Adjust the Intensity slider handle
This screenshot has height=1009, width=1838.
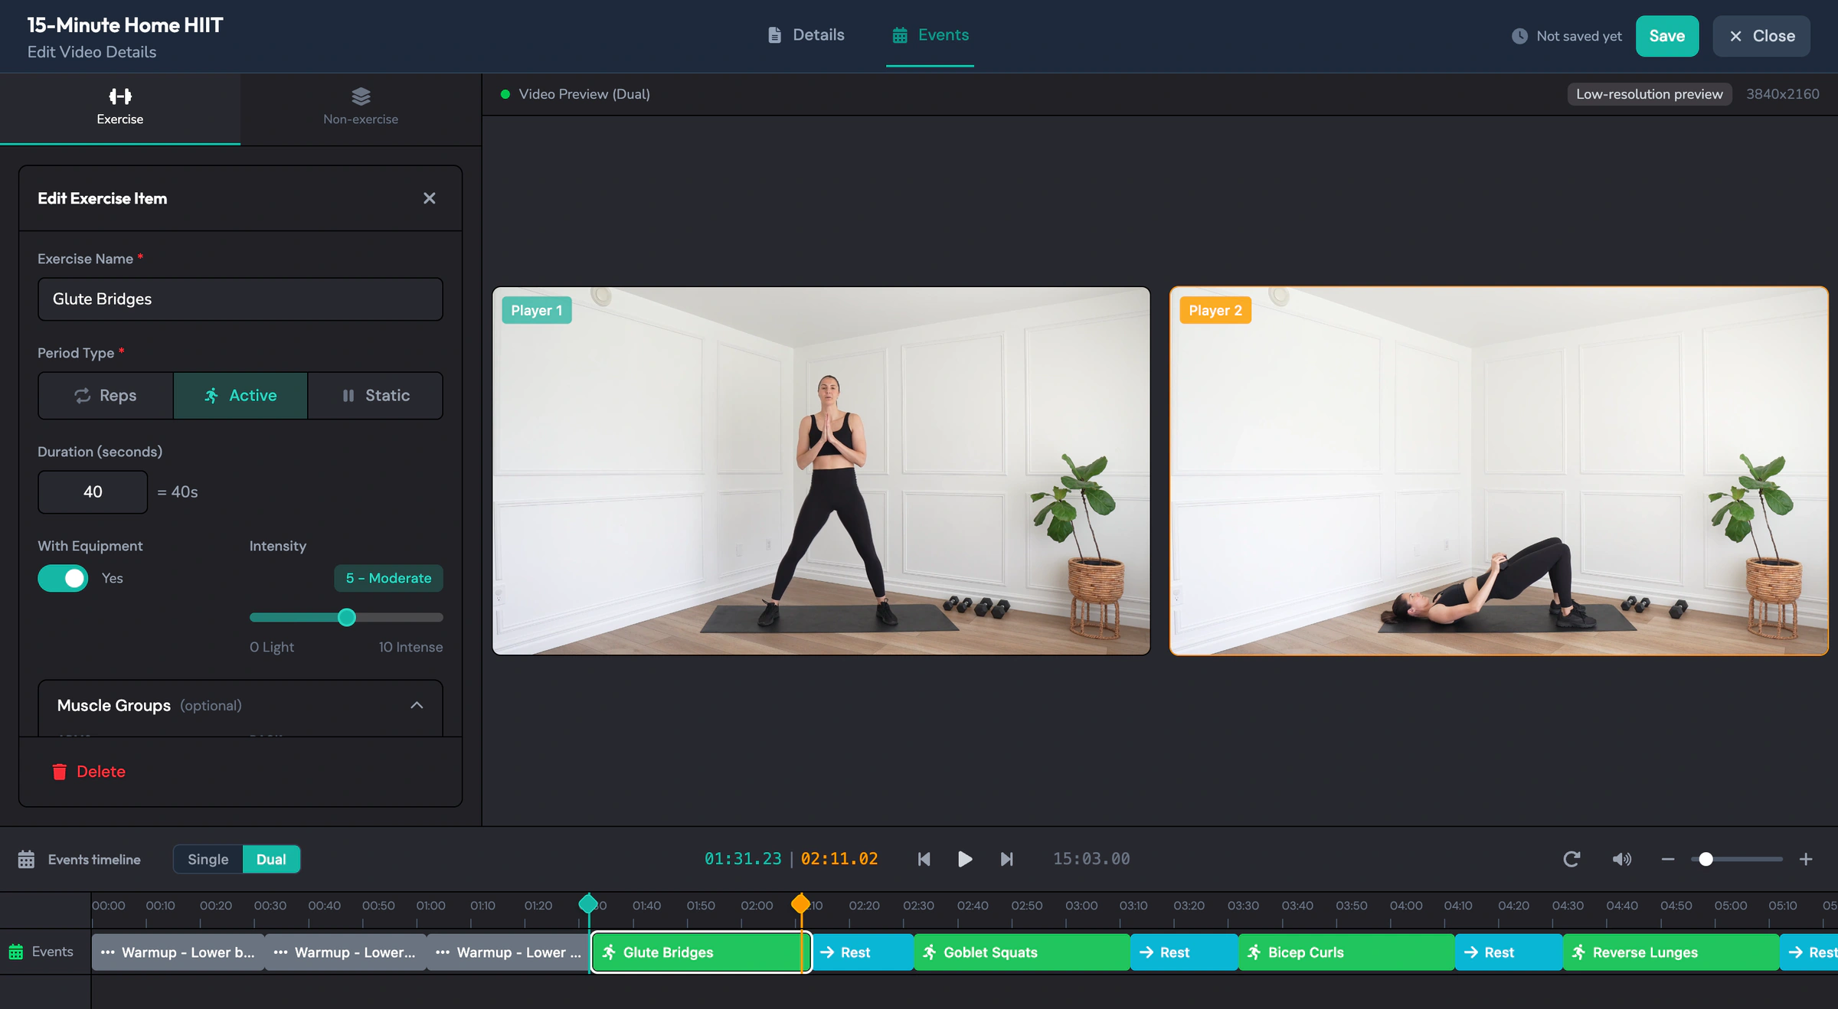[x=347, y=617]
